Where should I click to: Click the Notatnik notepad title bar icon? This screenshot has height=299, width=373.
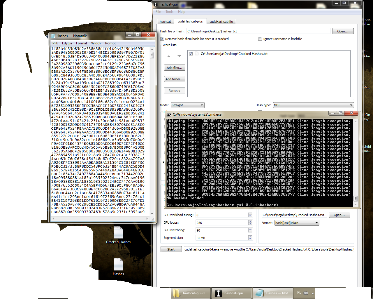53,36
